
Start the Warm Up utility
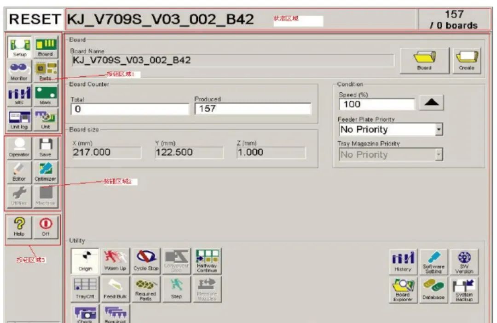(x=116, y=261)
